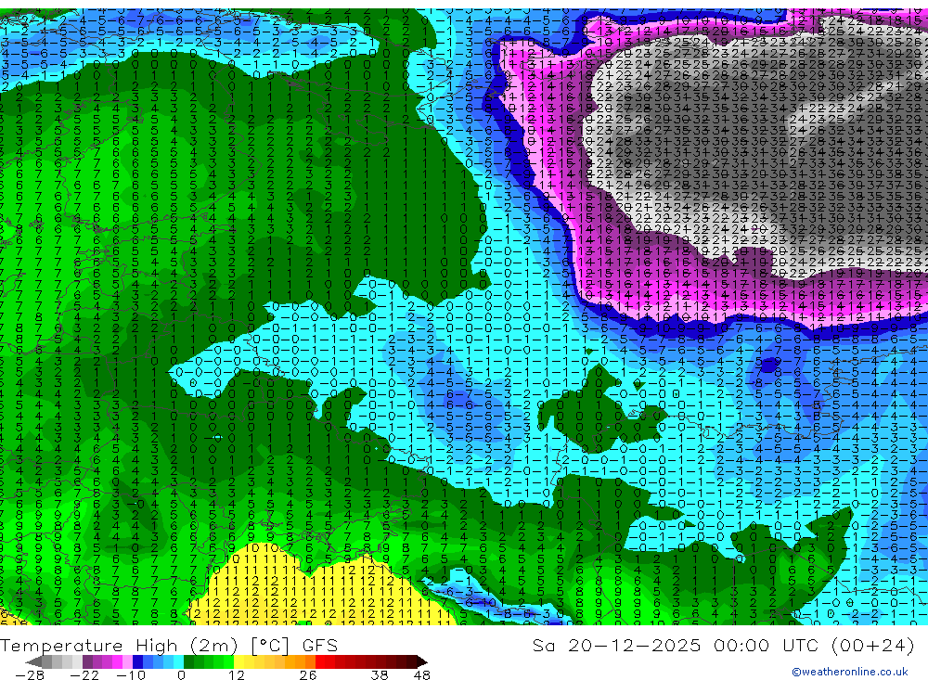The height and width of the screenshot is (680, 928).
Task: Click the 38 legend label
Action: [x=380, y=675]
